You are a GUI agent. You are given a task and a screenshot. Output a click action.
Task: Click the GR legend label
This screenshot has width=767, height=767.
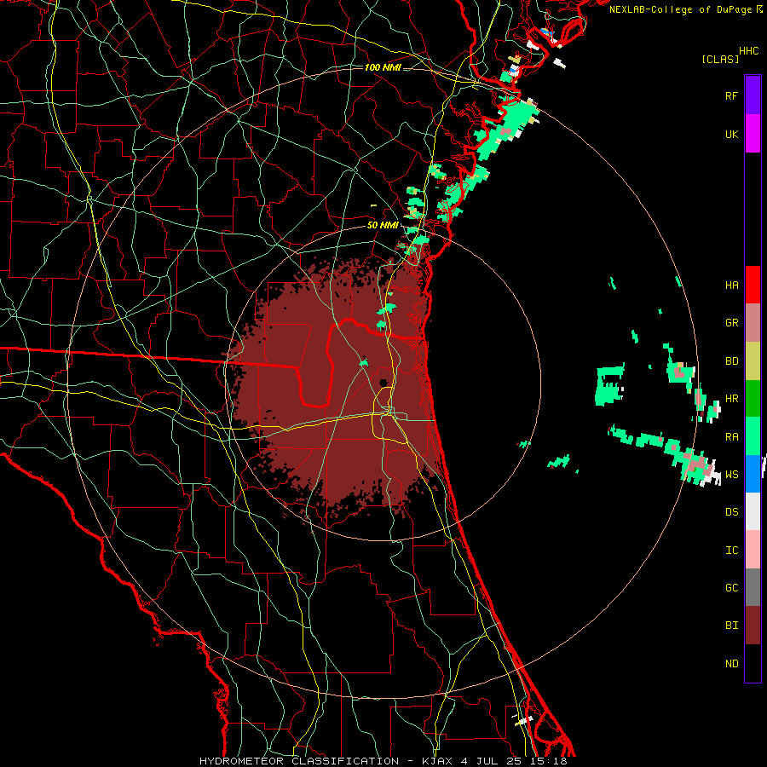[x=731, y=323]
